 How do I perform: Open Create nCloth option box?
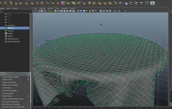point(28,80)
